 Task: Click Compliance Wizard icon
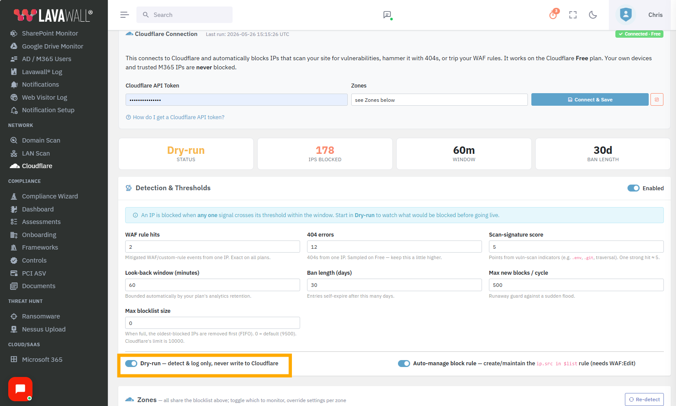pos(14,196)
